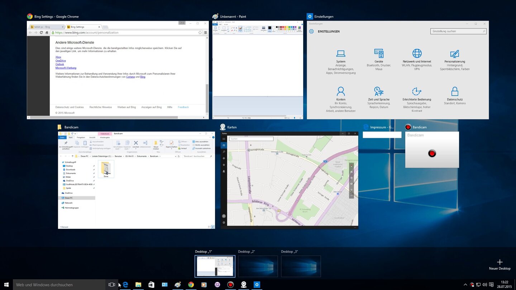Click the favorites star in Karten sidebar

click(x=224, y=165)
